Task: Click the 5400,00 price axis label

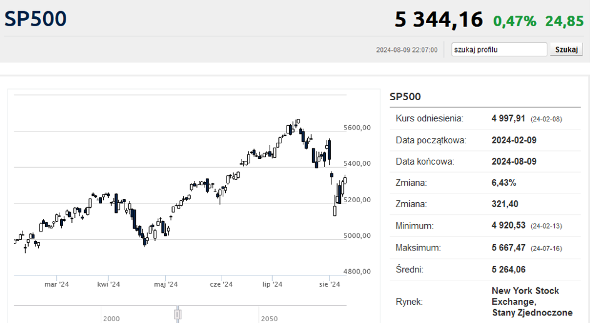Action: [357, 163]
